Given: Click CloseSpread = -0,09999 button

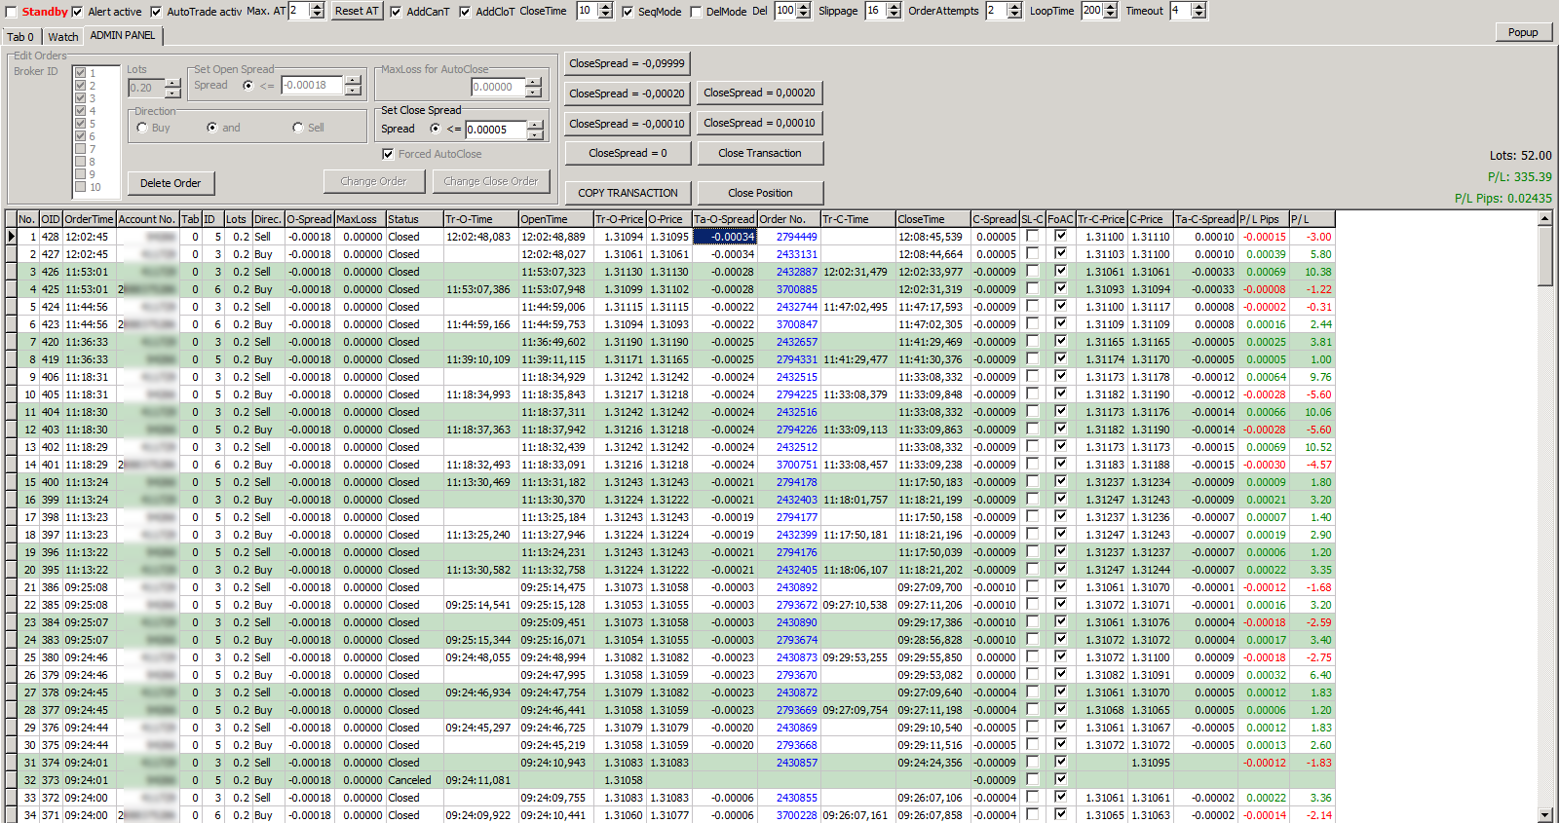Looking at the screenshot, I should point(627,63).
